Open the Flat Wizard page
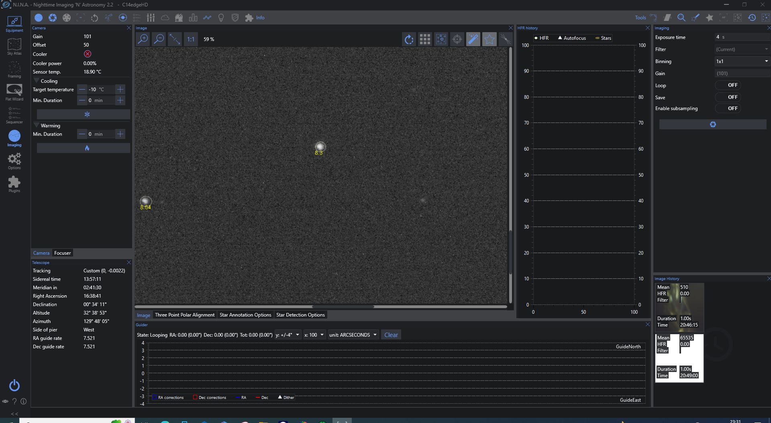771x423 pixels. [14, 92]
